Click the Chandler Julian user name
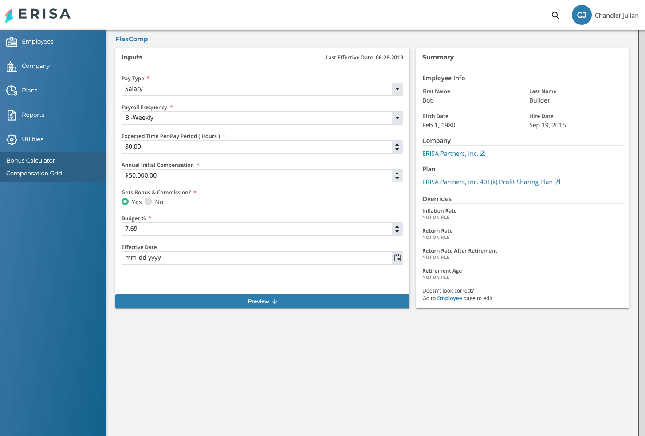 [x=617, y=16]
